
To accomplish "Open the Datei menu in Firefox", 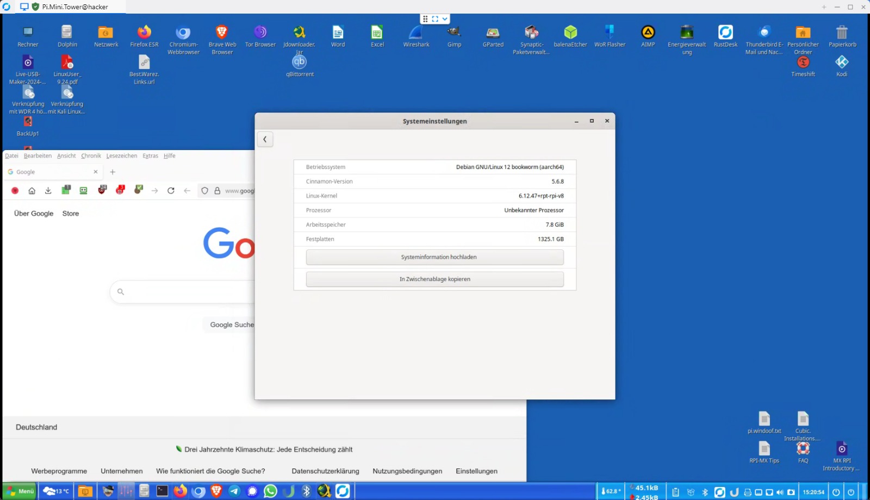I will pyautogui.click(x=11, y=155).
